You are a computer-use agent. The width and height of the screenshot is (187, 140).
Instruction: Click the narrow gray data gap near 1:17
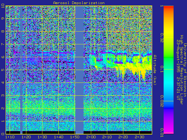pos(21,70)
